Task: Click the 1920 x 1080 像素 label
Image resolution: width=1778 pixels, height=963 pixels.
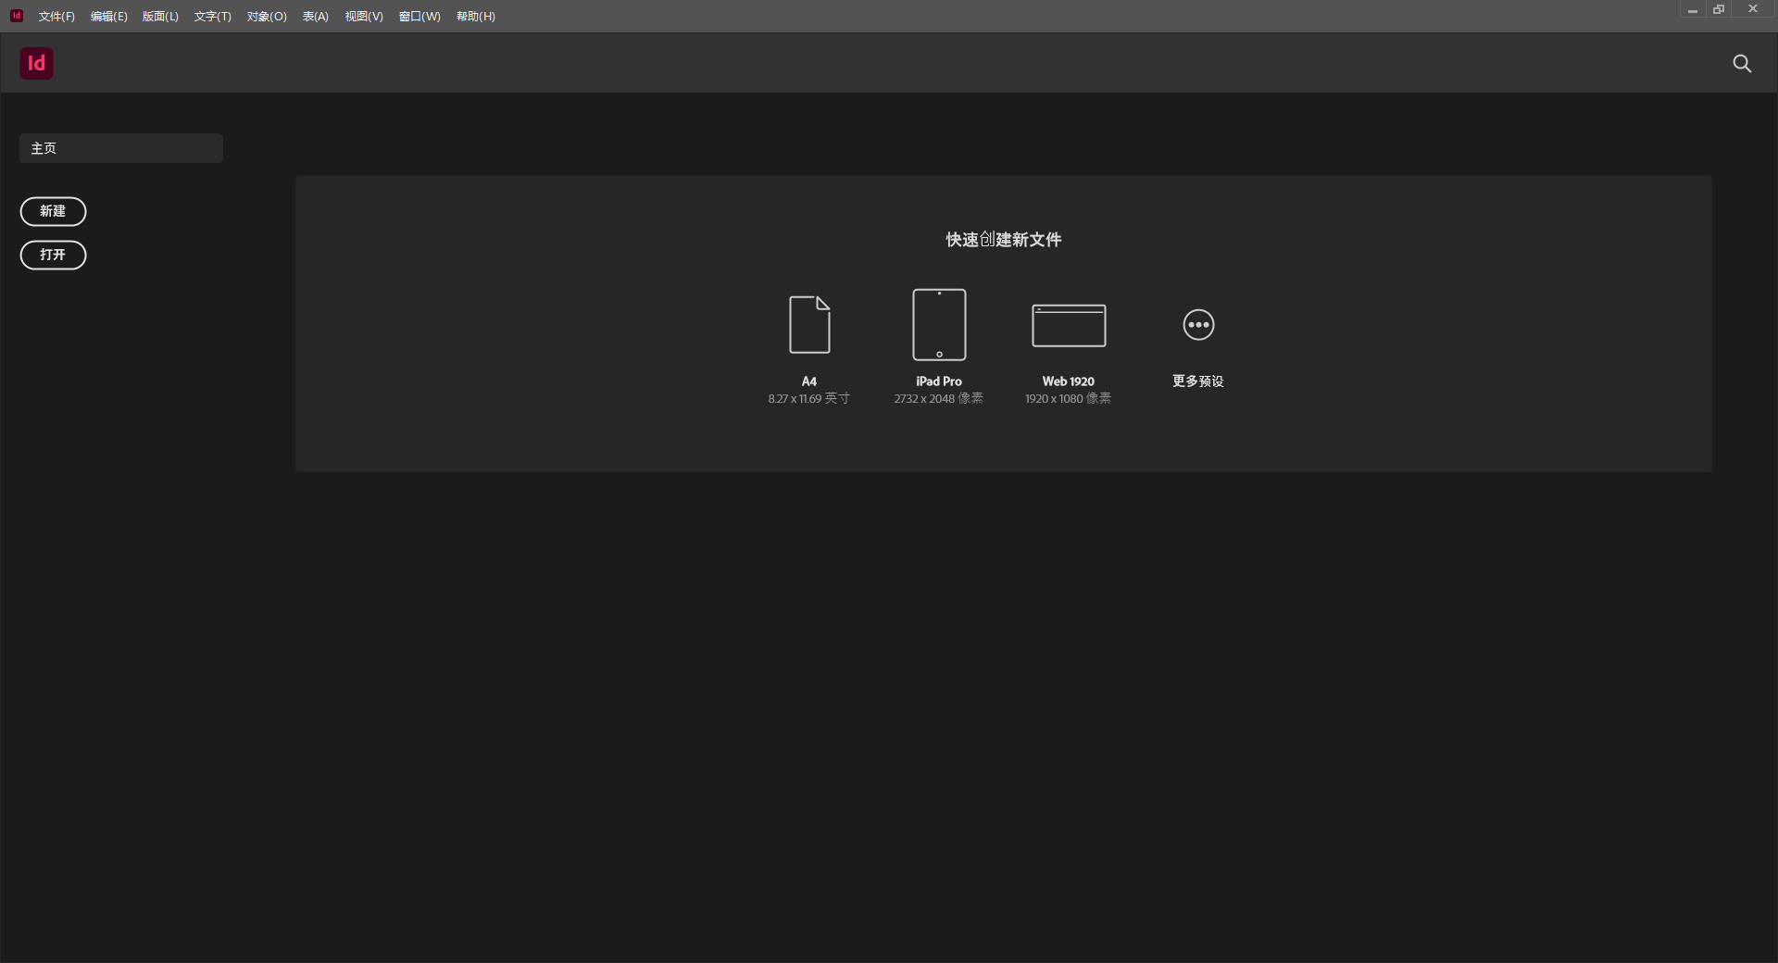Action: (1068, 398)
